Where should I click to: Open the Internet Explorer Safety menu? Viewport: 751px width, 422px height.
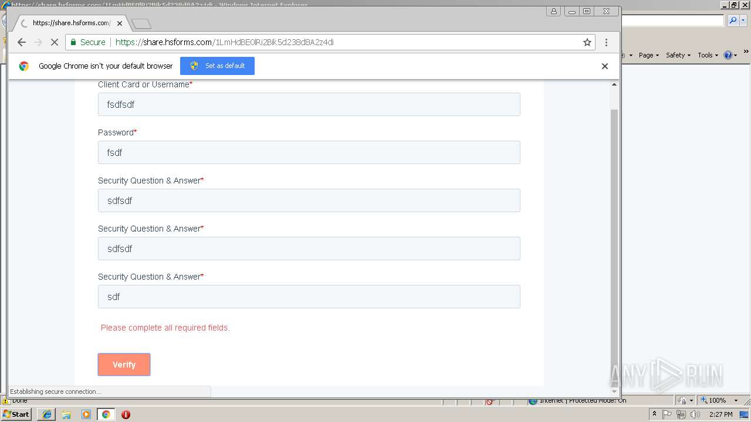[678, 55]
